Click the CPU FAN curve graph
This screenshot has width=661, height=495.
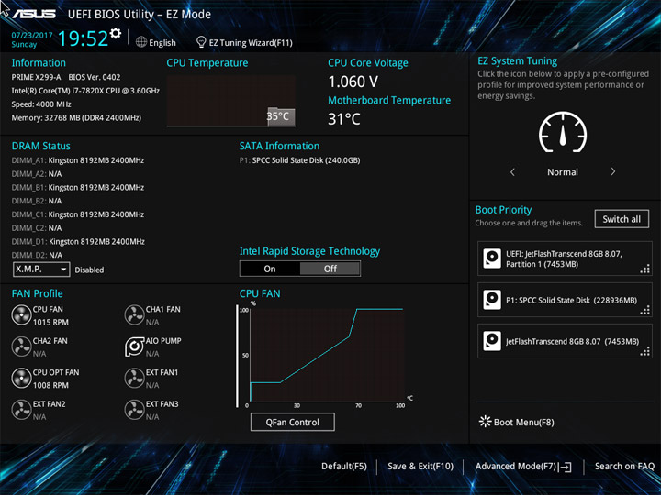(327, 355)
